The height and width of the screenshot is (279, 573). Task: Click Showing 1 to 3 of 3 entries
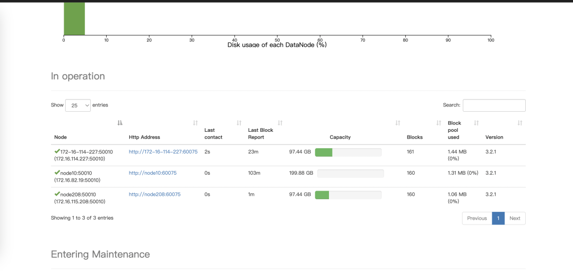click(x=82, y=218)
